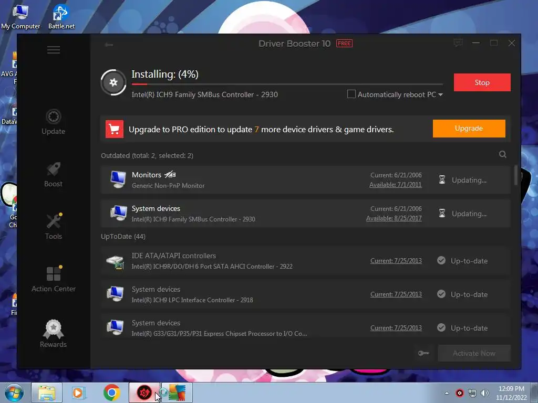Screen dimensions: 538x403
Task: Click the FREE edition badge
Action: [x=344, y=44]
